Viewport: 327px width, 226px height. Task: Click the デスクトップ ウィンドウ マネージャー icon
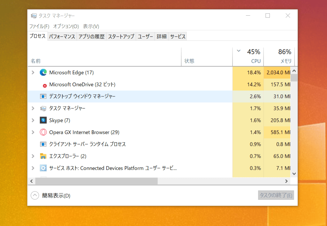point(43,96)
